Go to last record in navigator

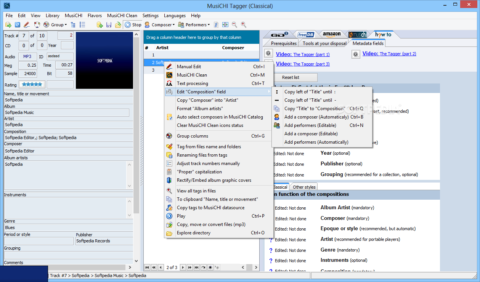tap(197, 268)
